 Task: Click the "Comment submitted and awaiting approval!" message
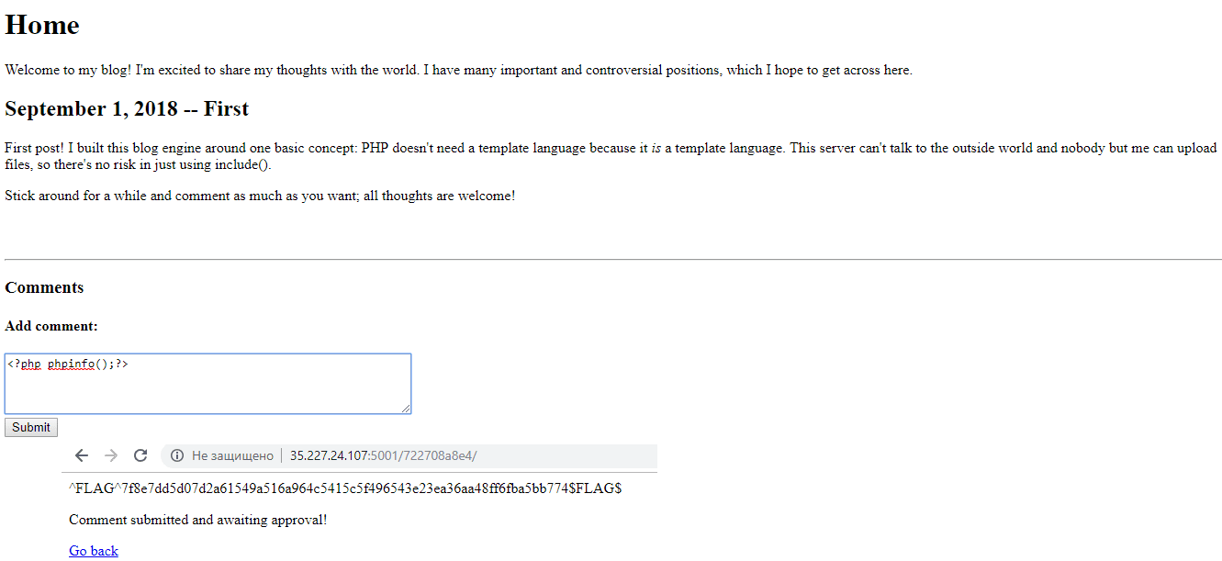pyautogui.click(x=197, y=520)
